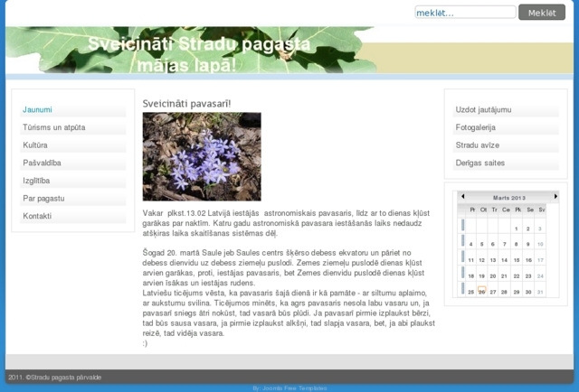Select first week marker in calendar

tap(463, 225)
